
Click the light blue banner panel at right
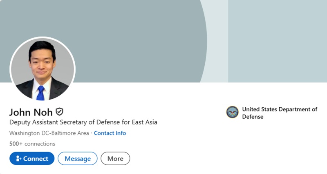click(x=278, y=41)
